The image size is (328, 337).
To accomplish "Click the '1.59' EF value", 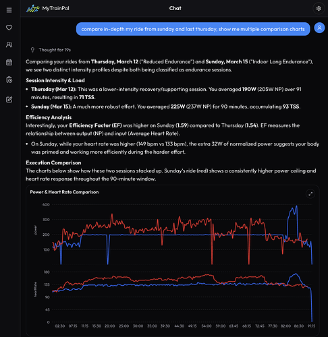I will click(182, 125).
